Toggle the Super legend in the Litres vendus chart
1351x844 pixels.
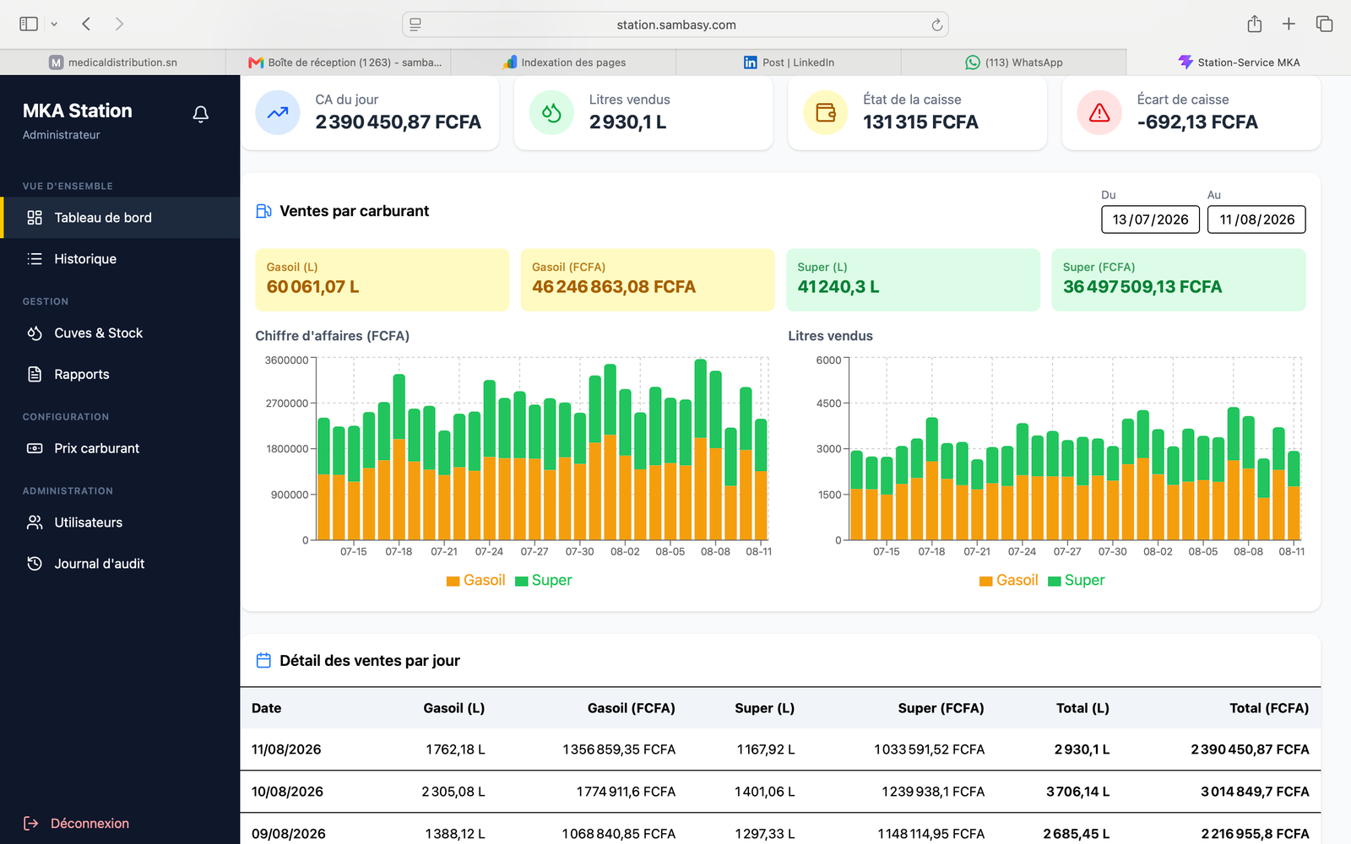click(x=1076, y=581)
